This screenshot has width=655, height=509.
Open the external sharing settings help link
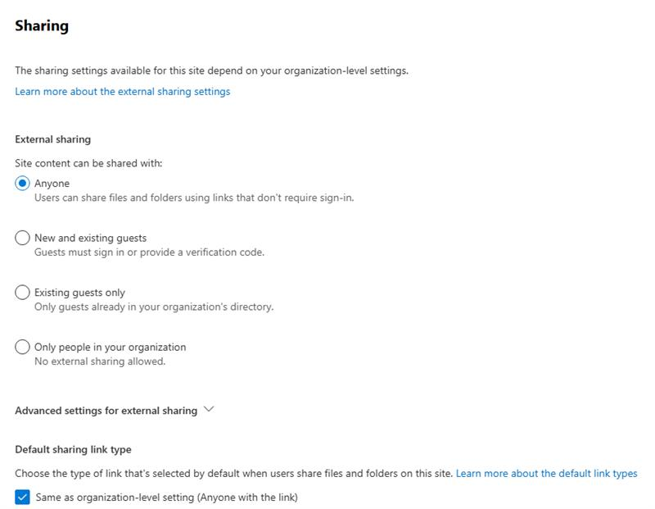[122, 92]
